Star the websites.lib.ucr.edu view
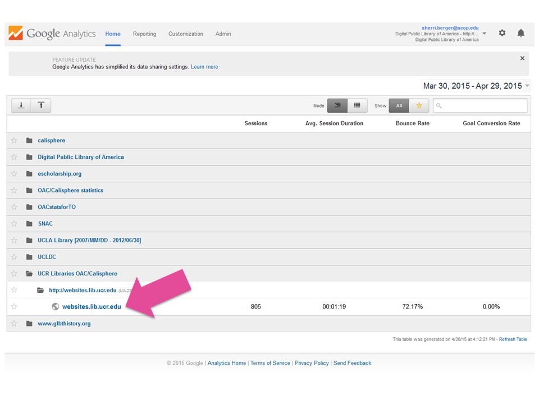The image size is (539, 404). [x=14, y=306]
